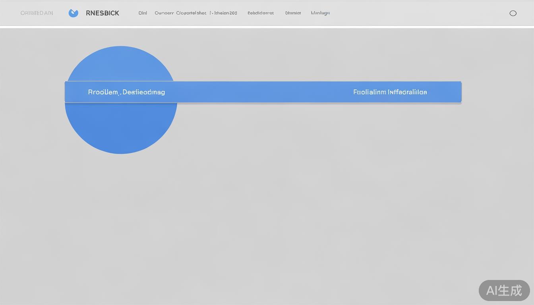Select the I-kheian20S navigation item
Image resolution: width=534 pixels, height=305 pixels.
tap(224, 13)
